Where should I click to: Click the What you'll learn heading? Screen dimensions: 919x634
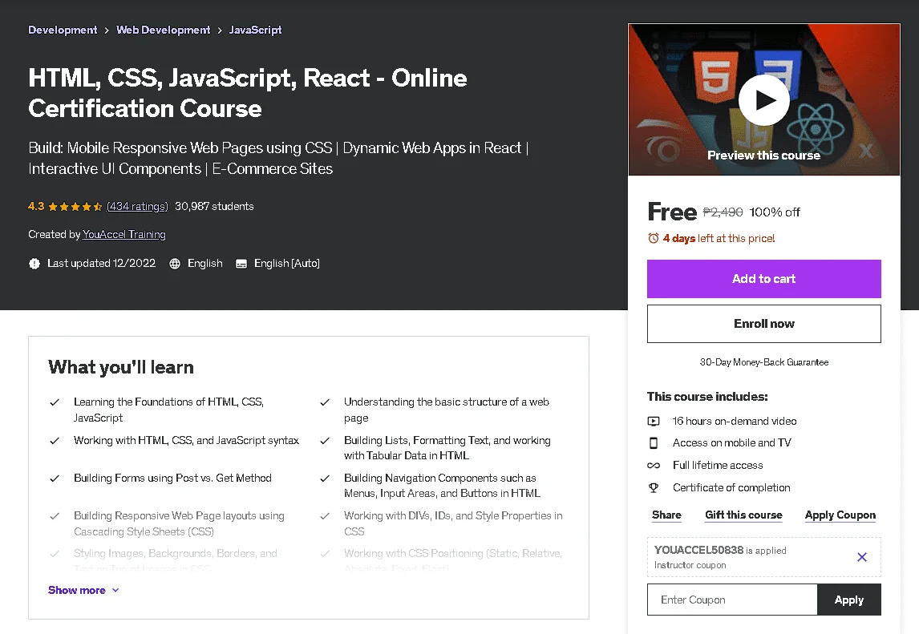[121, 367]
